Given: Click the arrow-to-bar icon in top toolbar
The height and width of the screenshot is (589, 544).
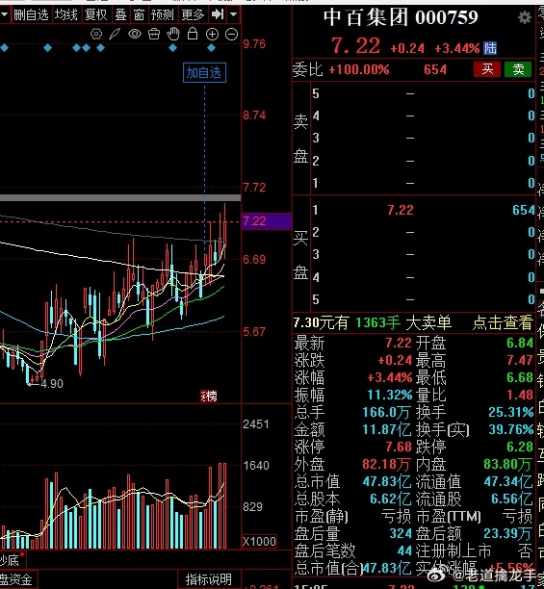Looking at the screenshot, I should (218, 14).
